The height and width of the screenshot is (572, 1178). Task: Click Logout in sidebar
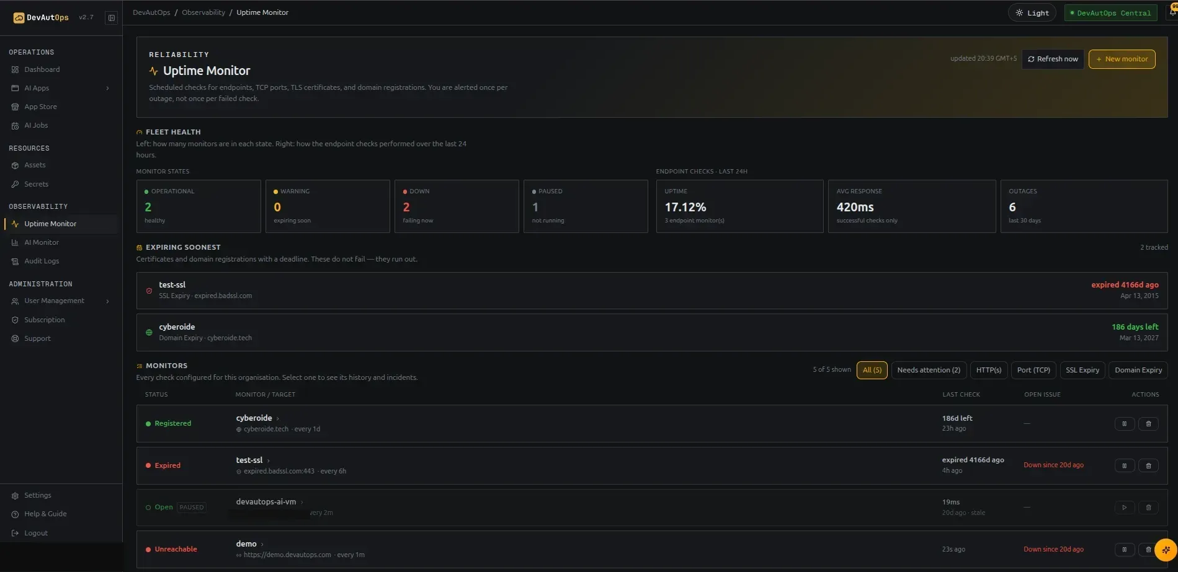click(x=36, y=533)
